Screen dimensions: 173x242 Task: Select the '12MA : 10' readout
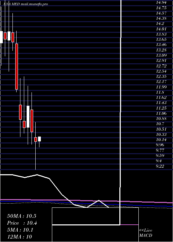[19, 237]
